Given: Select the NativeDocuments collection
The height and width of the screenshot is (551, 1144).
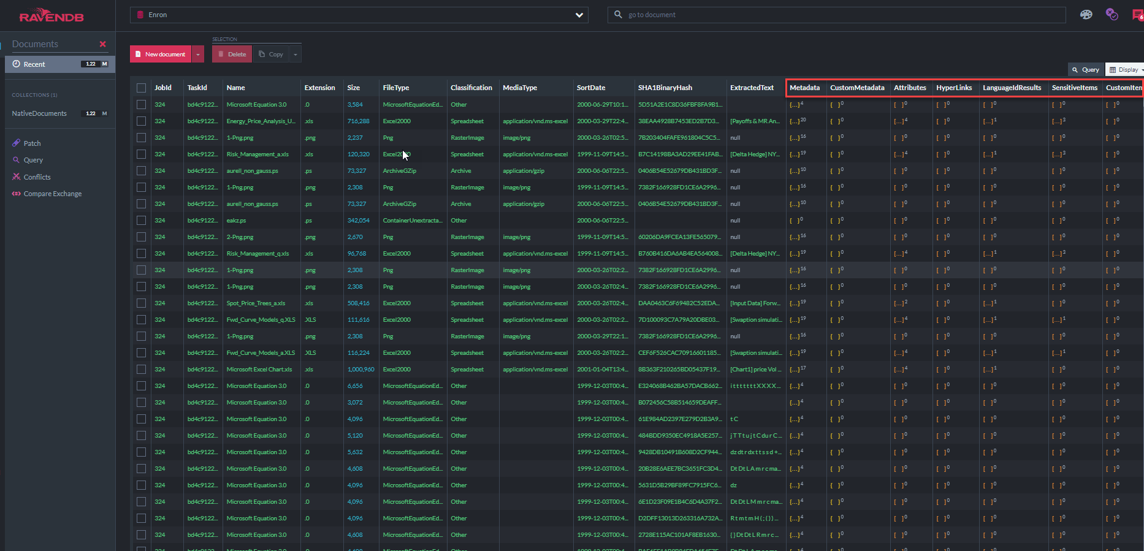Looking at the screenshot, I should pos(39,113).
